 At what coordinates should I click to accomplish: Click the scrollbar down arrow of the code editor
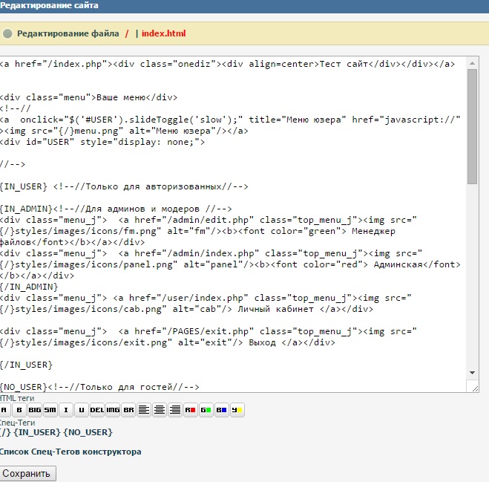[x=473, y=372]
